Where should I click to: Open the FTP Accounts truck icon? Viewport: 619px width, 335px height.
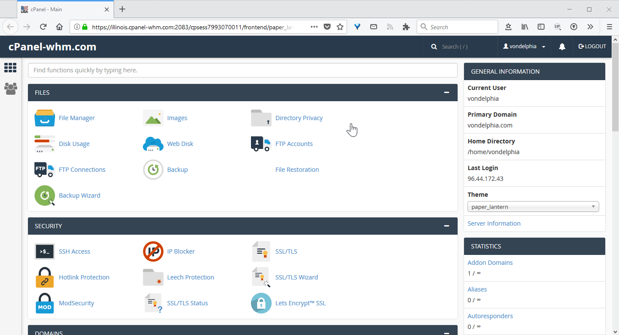tap(261, 144)
